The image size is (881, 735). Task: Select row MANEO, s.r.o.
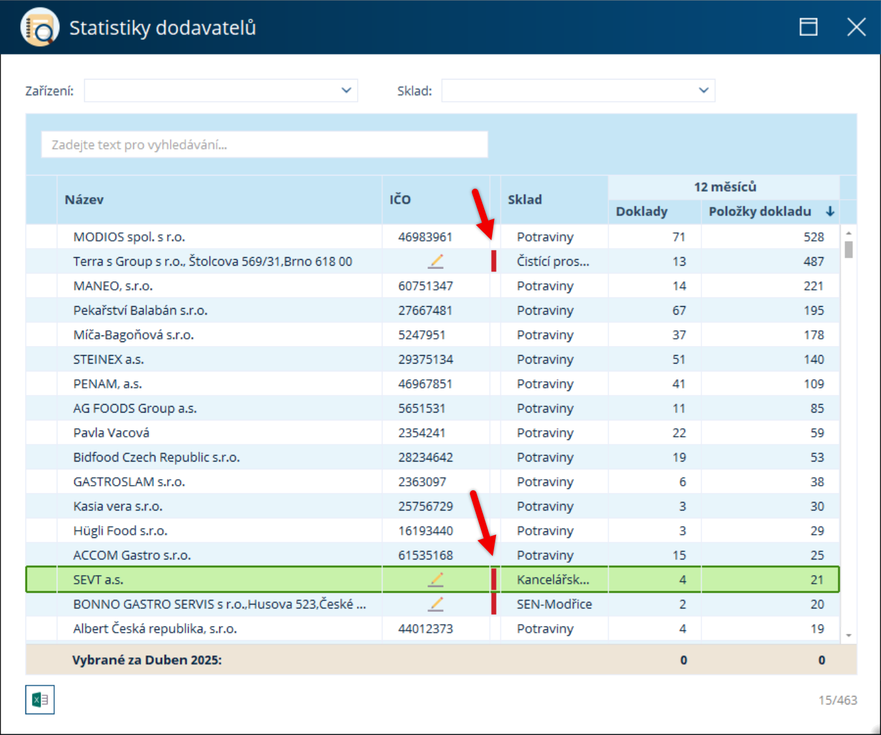[x=433, y=286]
